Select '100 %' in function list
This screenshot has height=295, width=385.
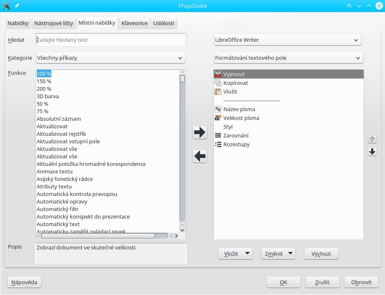44,74
